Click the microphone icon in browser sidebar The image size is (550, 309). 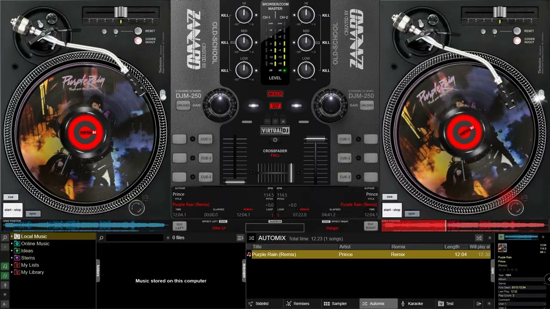[5, 285]
